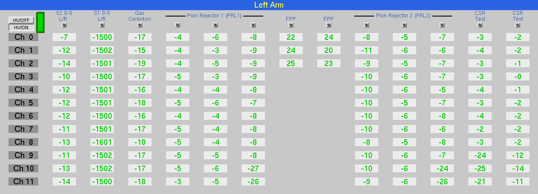Image resolution: width=538 pixels, height=194 pixels.
Task: Click Gas Cerenkov value -15 in Ch 1 row
Action: click(x=140, y=50)
